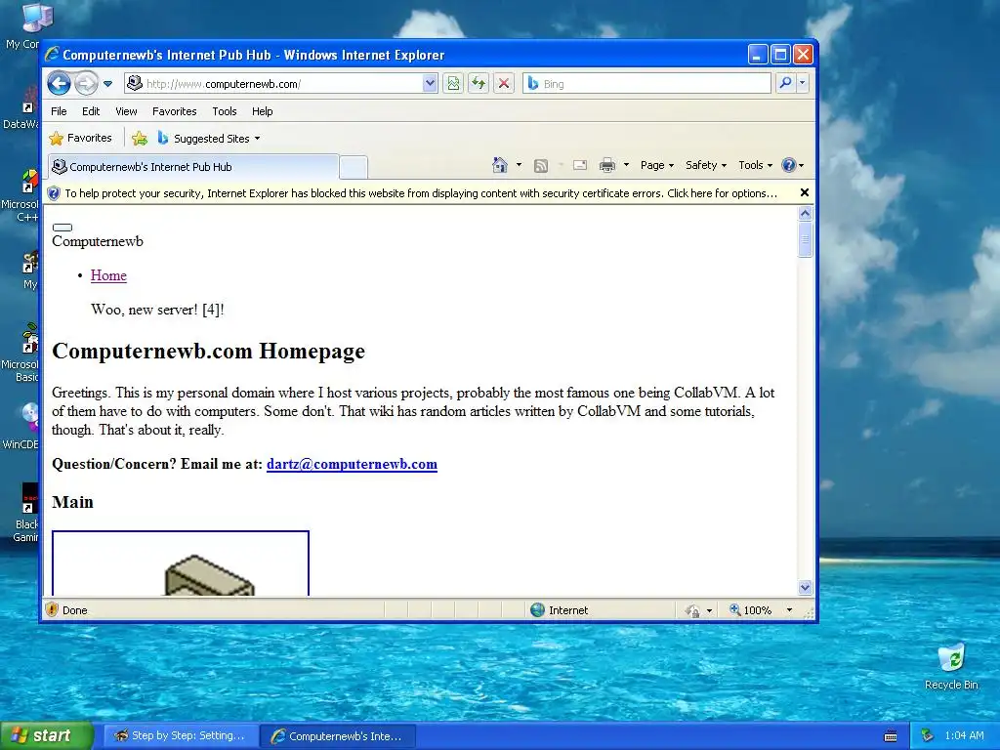
Task: Open the Tools command bar dropdown
Action: point(755,165)
